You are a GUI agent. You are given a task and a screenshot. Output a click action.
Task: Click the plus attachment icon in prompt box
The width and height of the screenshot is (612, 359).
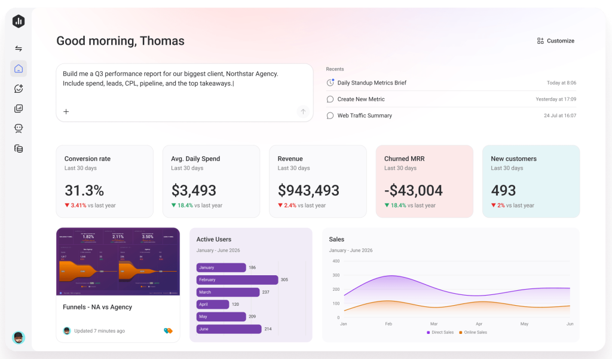[66, 112]
